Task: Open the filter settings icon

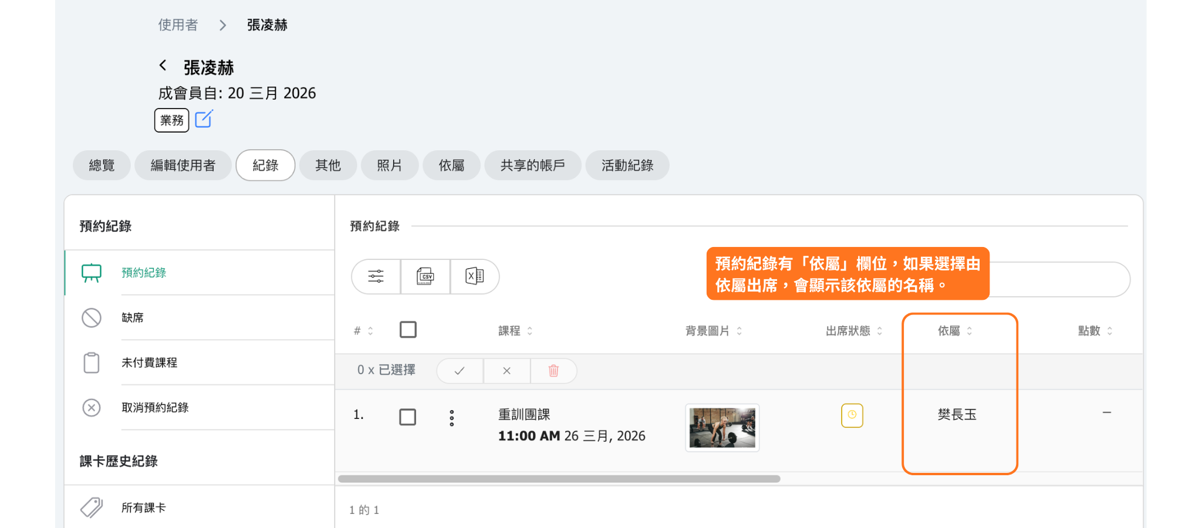Action: point(376,276)
